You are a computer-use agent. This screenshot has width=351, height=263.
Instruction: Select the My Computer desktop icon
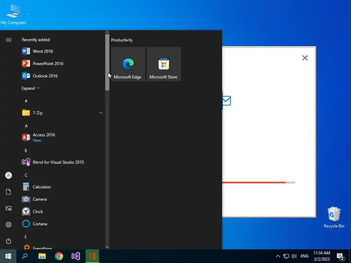tap(13, 14)
